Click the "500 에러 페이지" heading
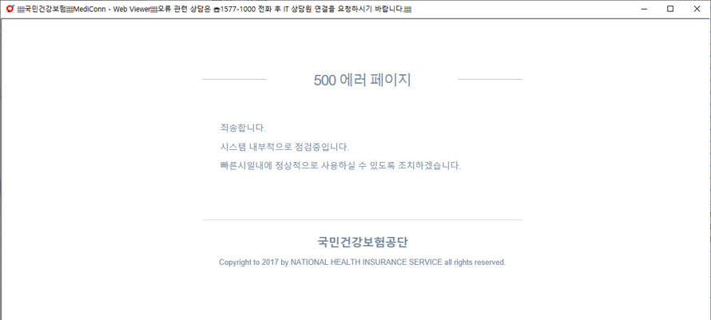711x320 pixels. (362, 80)
